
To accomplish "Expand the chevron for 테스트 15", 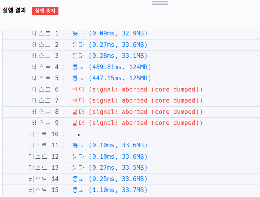I will (x=64, y=190).
